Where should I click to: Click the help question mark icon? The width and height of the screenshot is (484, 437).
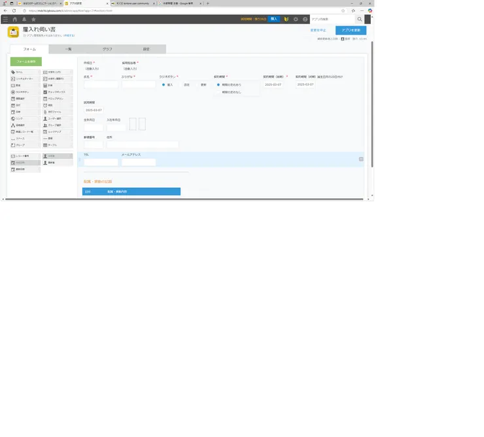305,19
